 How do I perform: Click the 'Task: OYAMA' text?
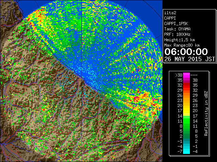(177, 29)
